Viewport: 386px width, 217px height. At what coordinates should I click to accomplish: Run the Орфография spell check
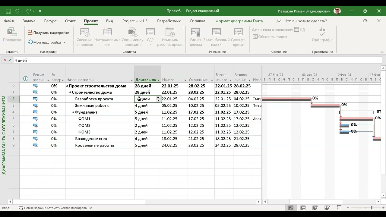[x=322, y=35]
